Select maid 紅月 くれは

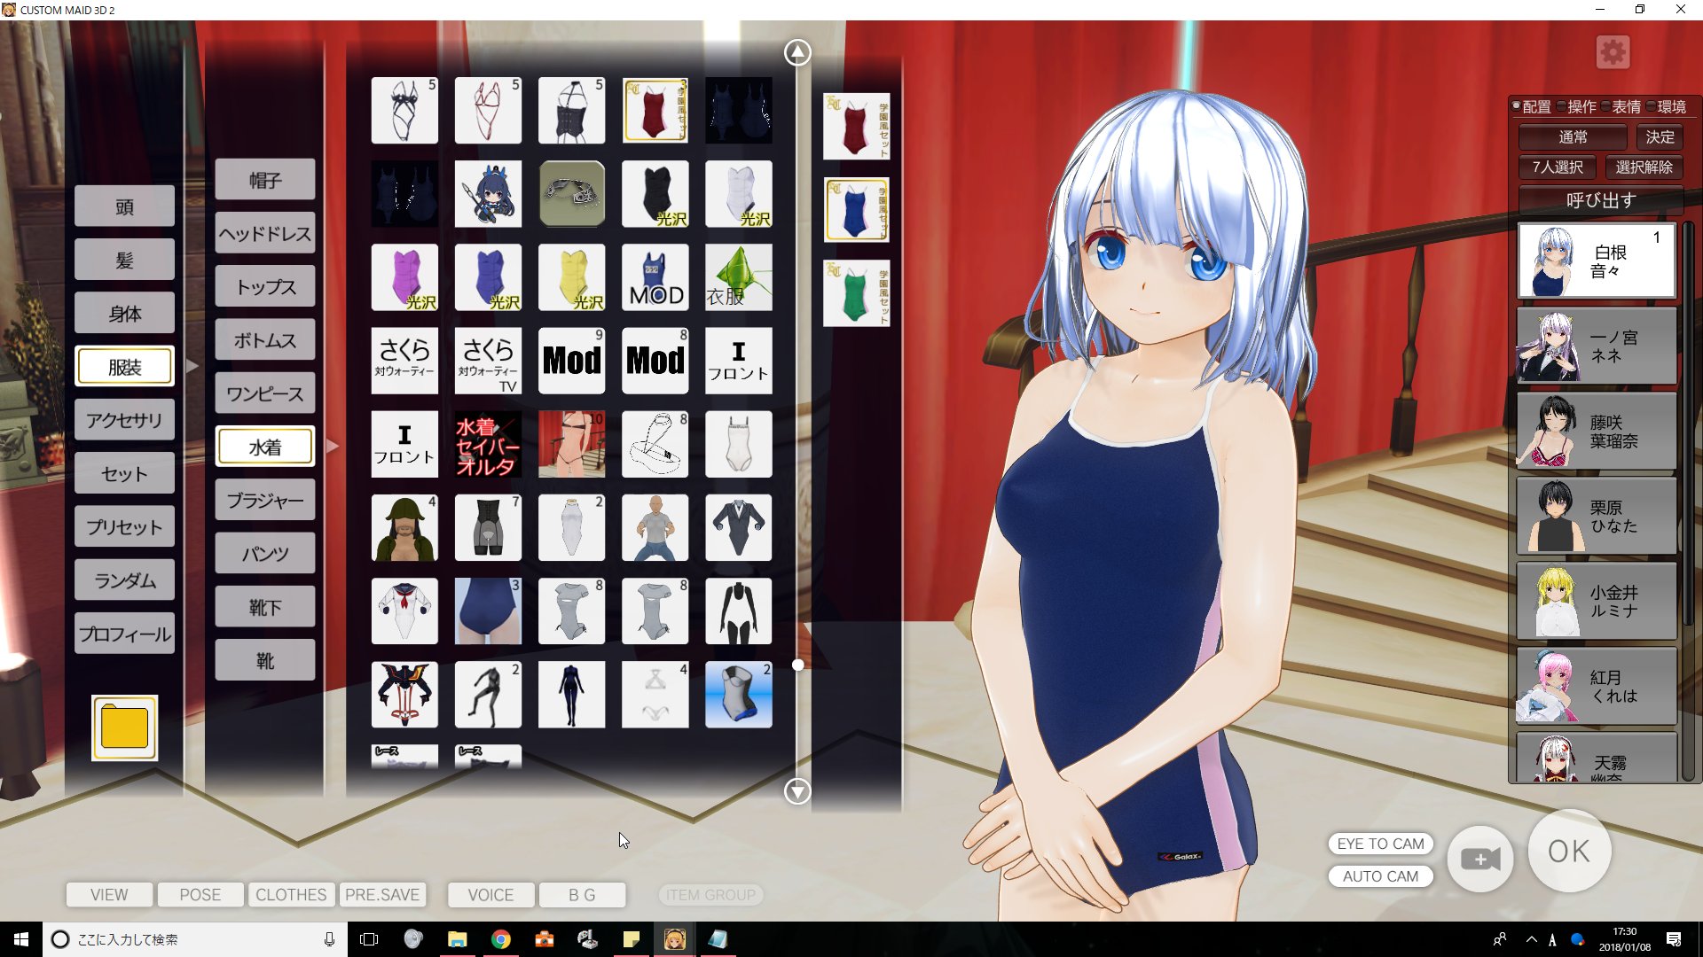pyautogui.click(x=1597, y=686)
